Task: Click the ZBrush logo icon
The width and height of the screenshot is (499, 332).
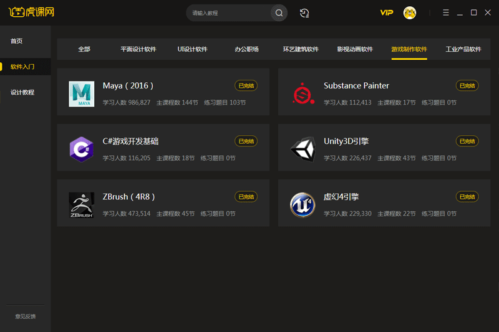Action: coord(82,205)
